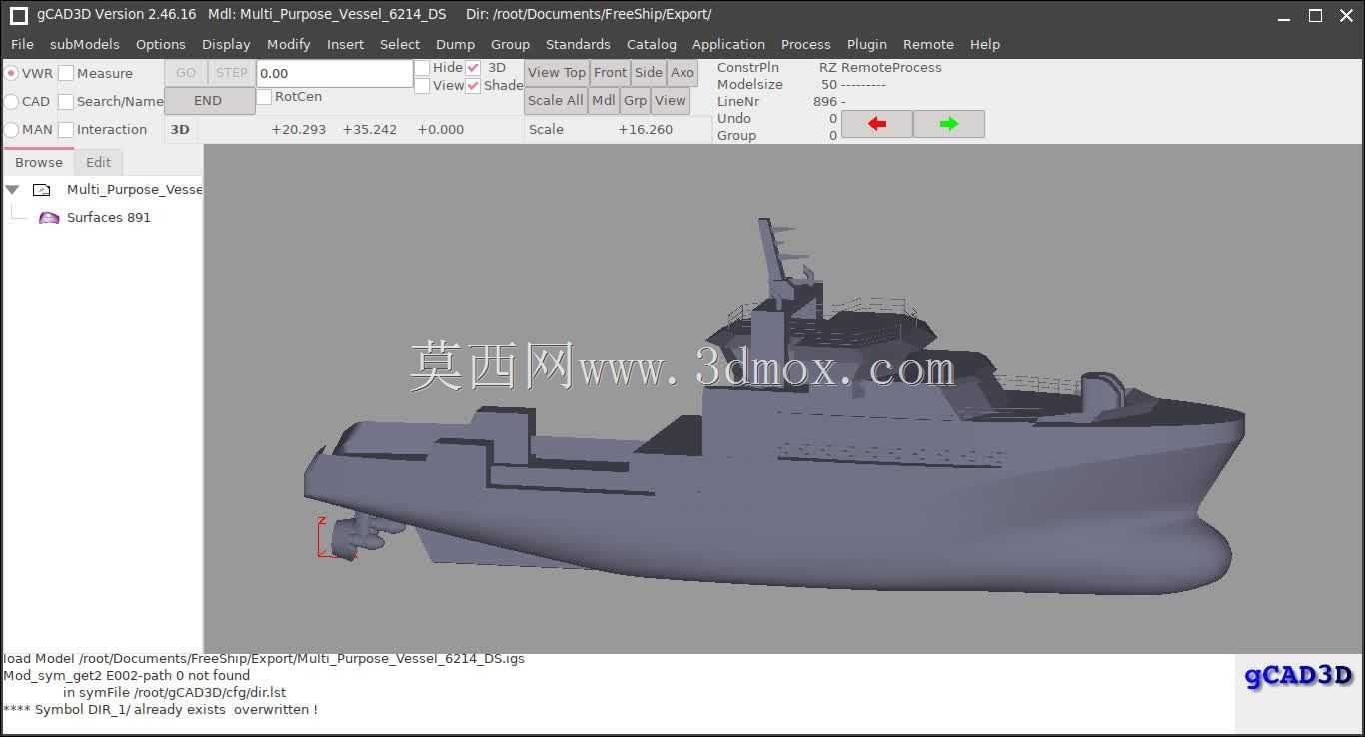1365x737 pixels.
Task: Enable the Measure checkbox
Action: [x=66, y=73]
